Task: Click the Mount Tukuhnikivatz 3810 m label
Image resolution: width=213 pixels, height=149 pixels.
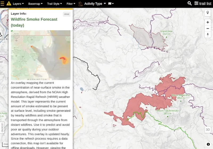Action: pos(167,112)
